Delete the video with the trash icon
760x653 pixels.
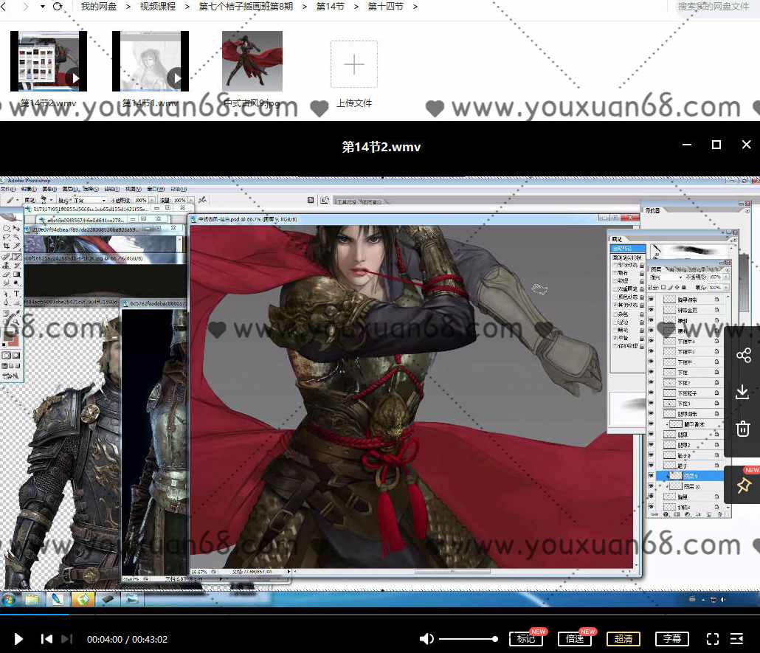(743, 429)
